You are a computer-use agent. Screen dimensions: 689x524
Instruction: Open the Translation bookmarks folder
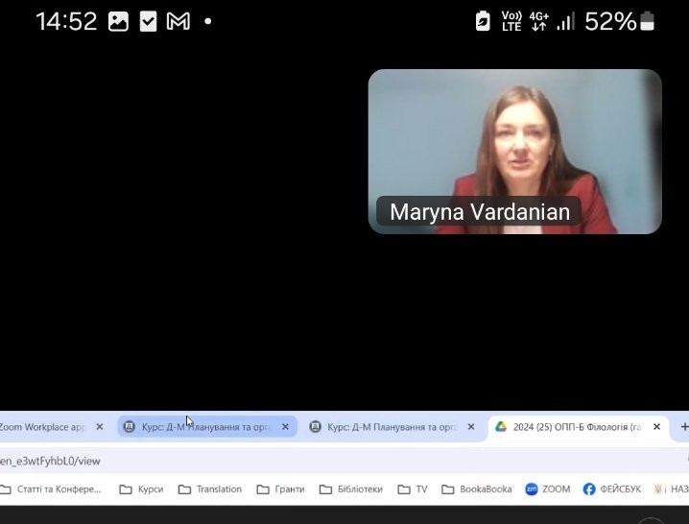tap(209, 489)
